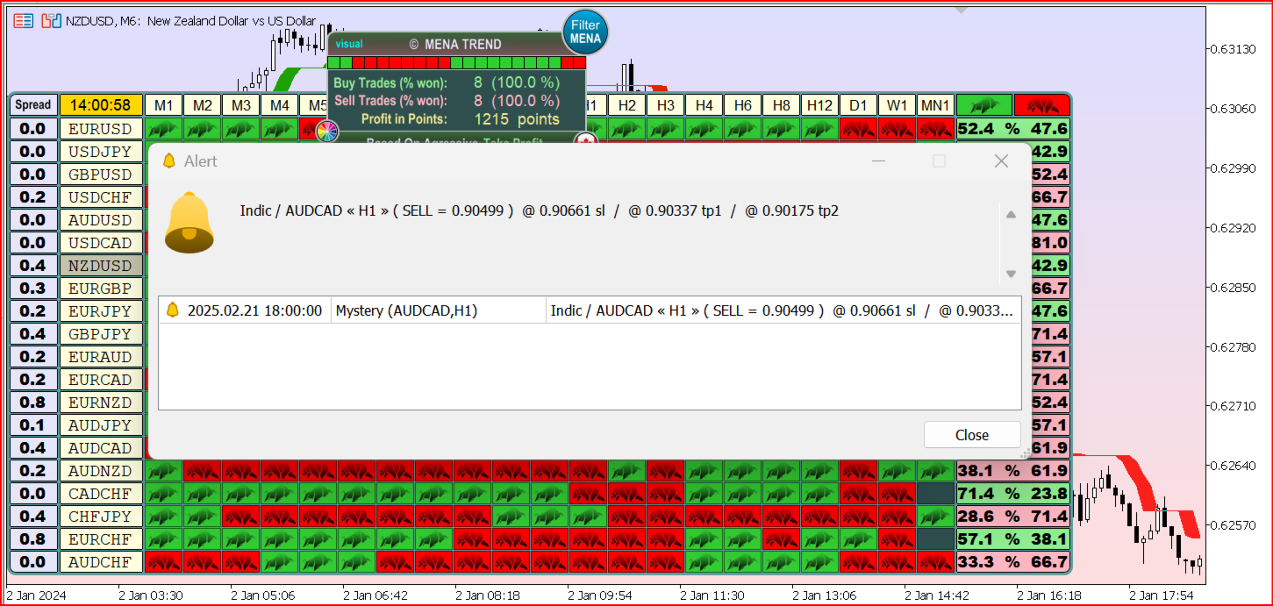Click the AUDCHF M1 bear signal cell
Viewport: 1273px width, 606px height.
163,562
